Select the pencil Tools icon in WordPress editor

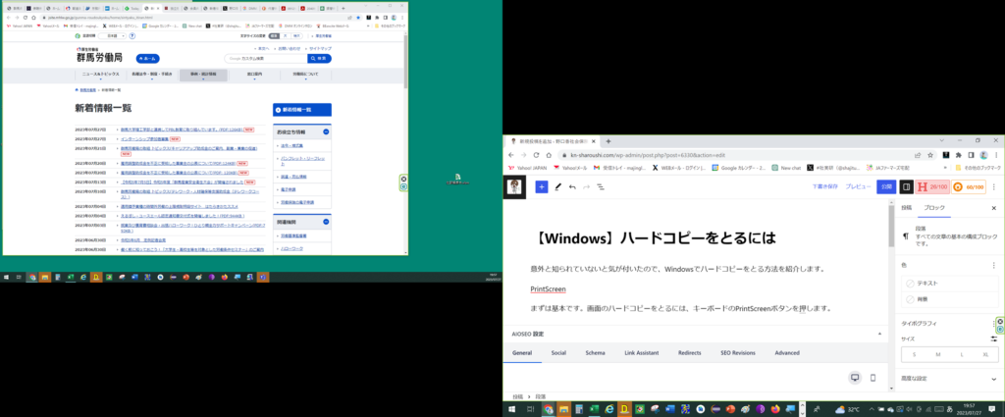point(557,187)
